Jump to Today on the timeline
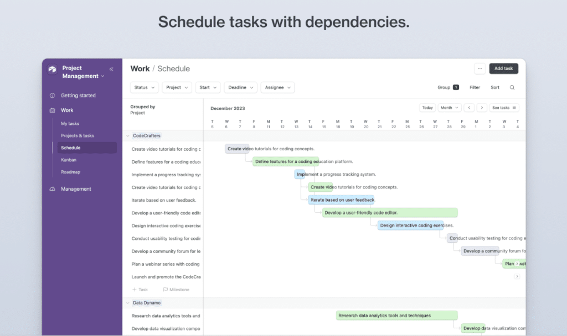The height and width of the screenshot is (336, 567). [x=427, y=108]
